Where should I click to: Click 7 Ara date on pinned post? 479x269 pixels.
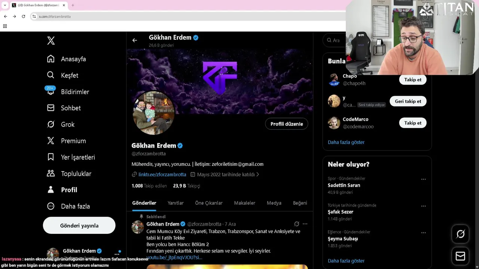[230, 224]
